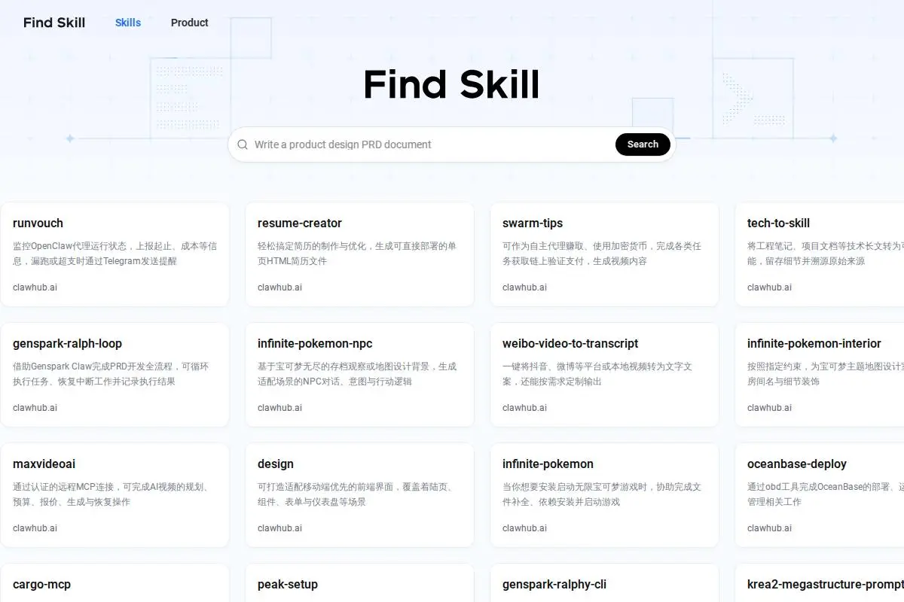Select the infinite-pokemon card title
The image size is (904, 602).
[548, 464]
